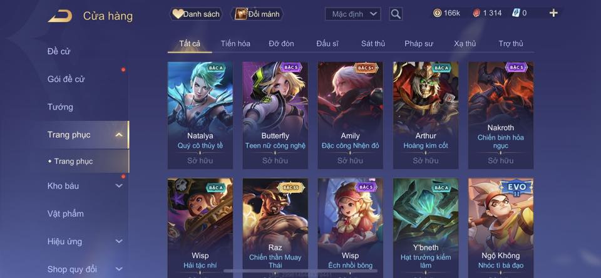Tap the blue voucher currency icon
Screen dimensions: 601x278
tap(516, 13)
